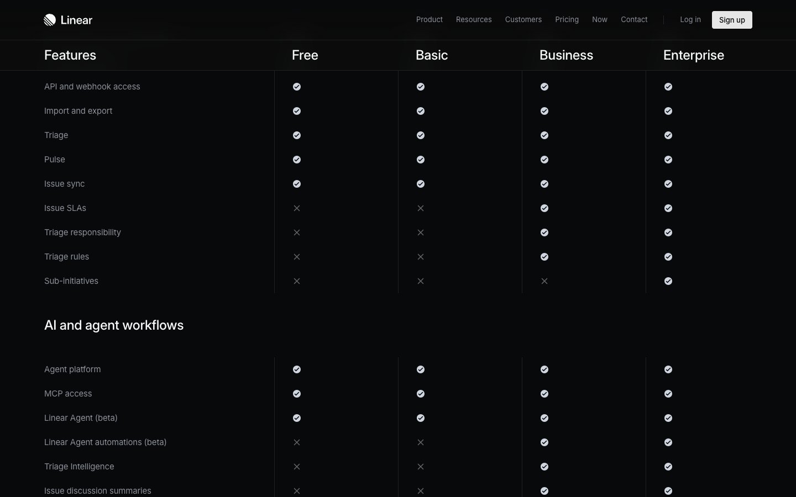This screenshot has width=796, height=497.
Task: Click the Basic checkmark for Pulse
Action: [x=421, y=160]
